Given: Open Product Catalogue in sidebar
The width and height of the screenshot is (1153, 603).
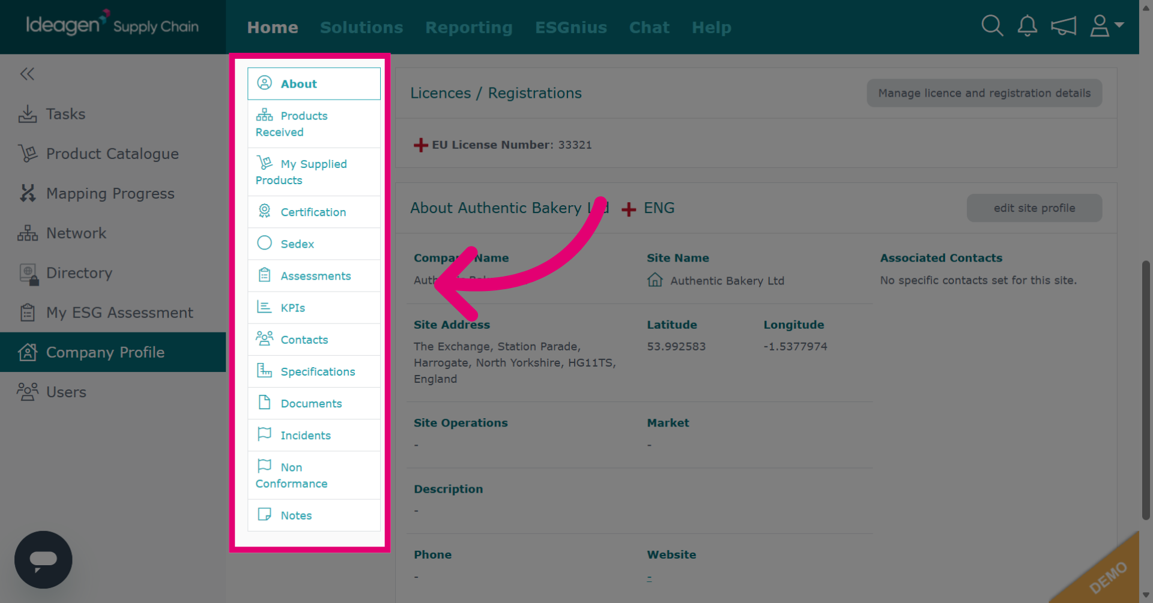Looking at the screenshot, I should pos(113,154).
